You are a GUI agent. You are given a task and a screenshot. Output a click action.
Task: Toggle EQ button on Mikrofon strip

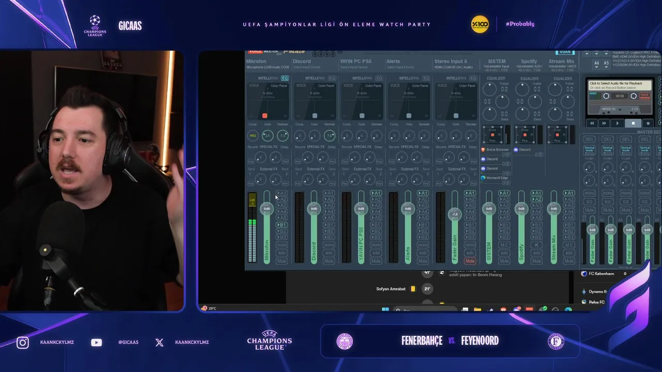tap(285, 78)
